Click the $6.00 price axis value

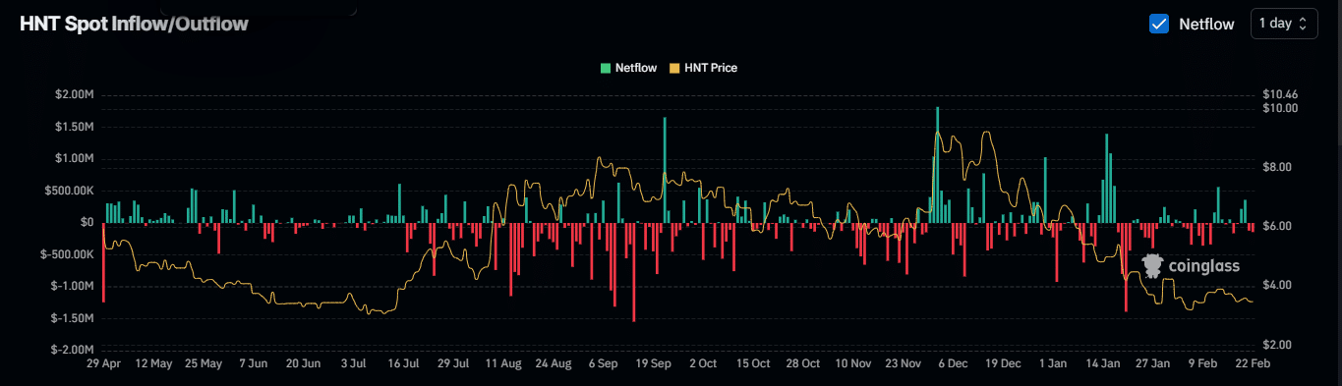1278,226
